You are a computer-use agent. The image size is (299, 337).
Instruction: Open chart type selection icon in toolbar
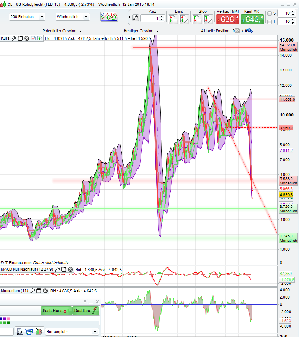pyautogui.click(x=109, y=16)
